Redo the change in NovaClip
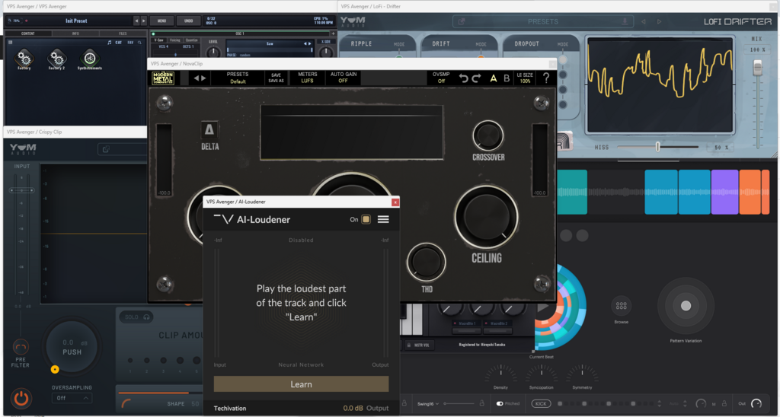Screen dimensions: 780x417 point(477,78)
